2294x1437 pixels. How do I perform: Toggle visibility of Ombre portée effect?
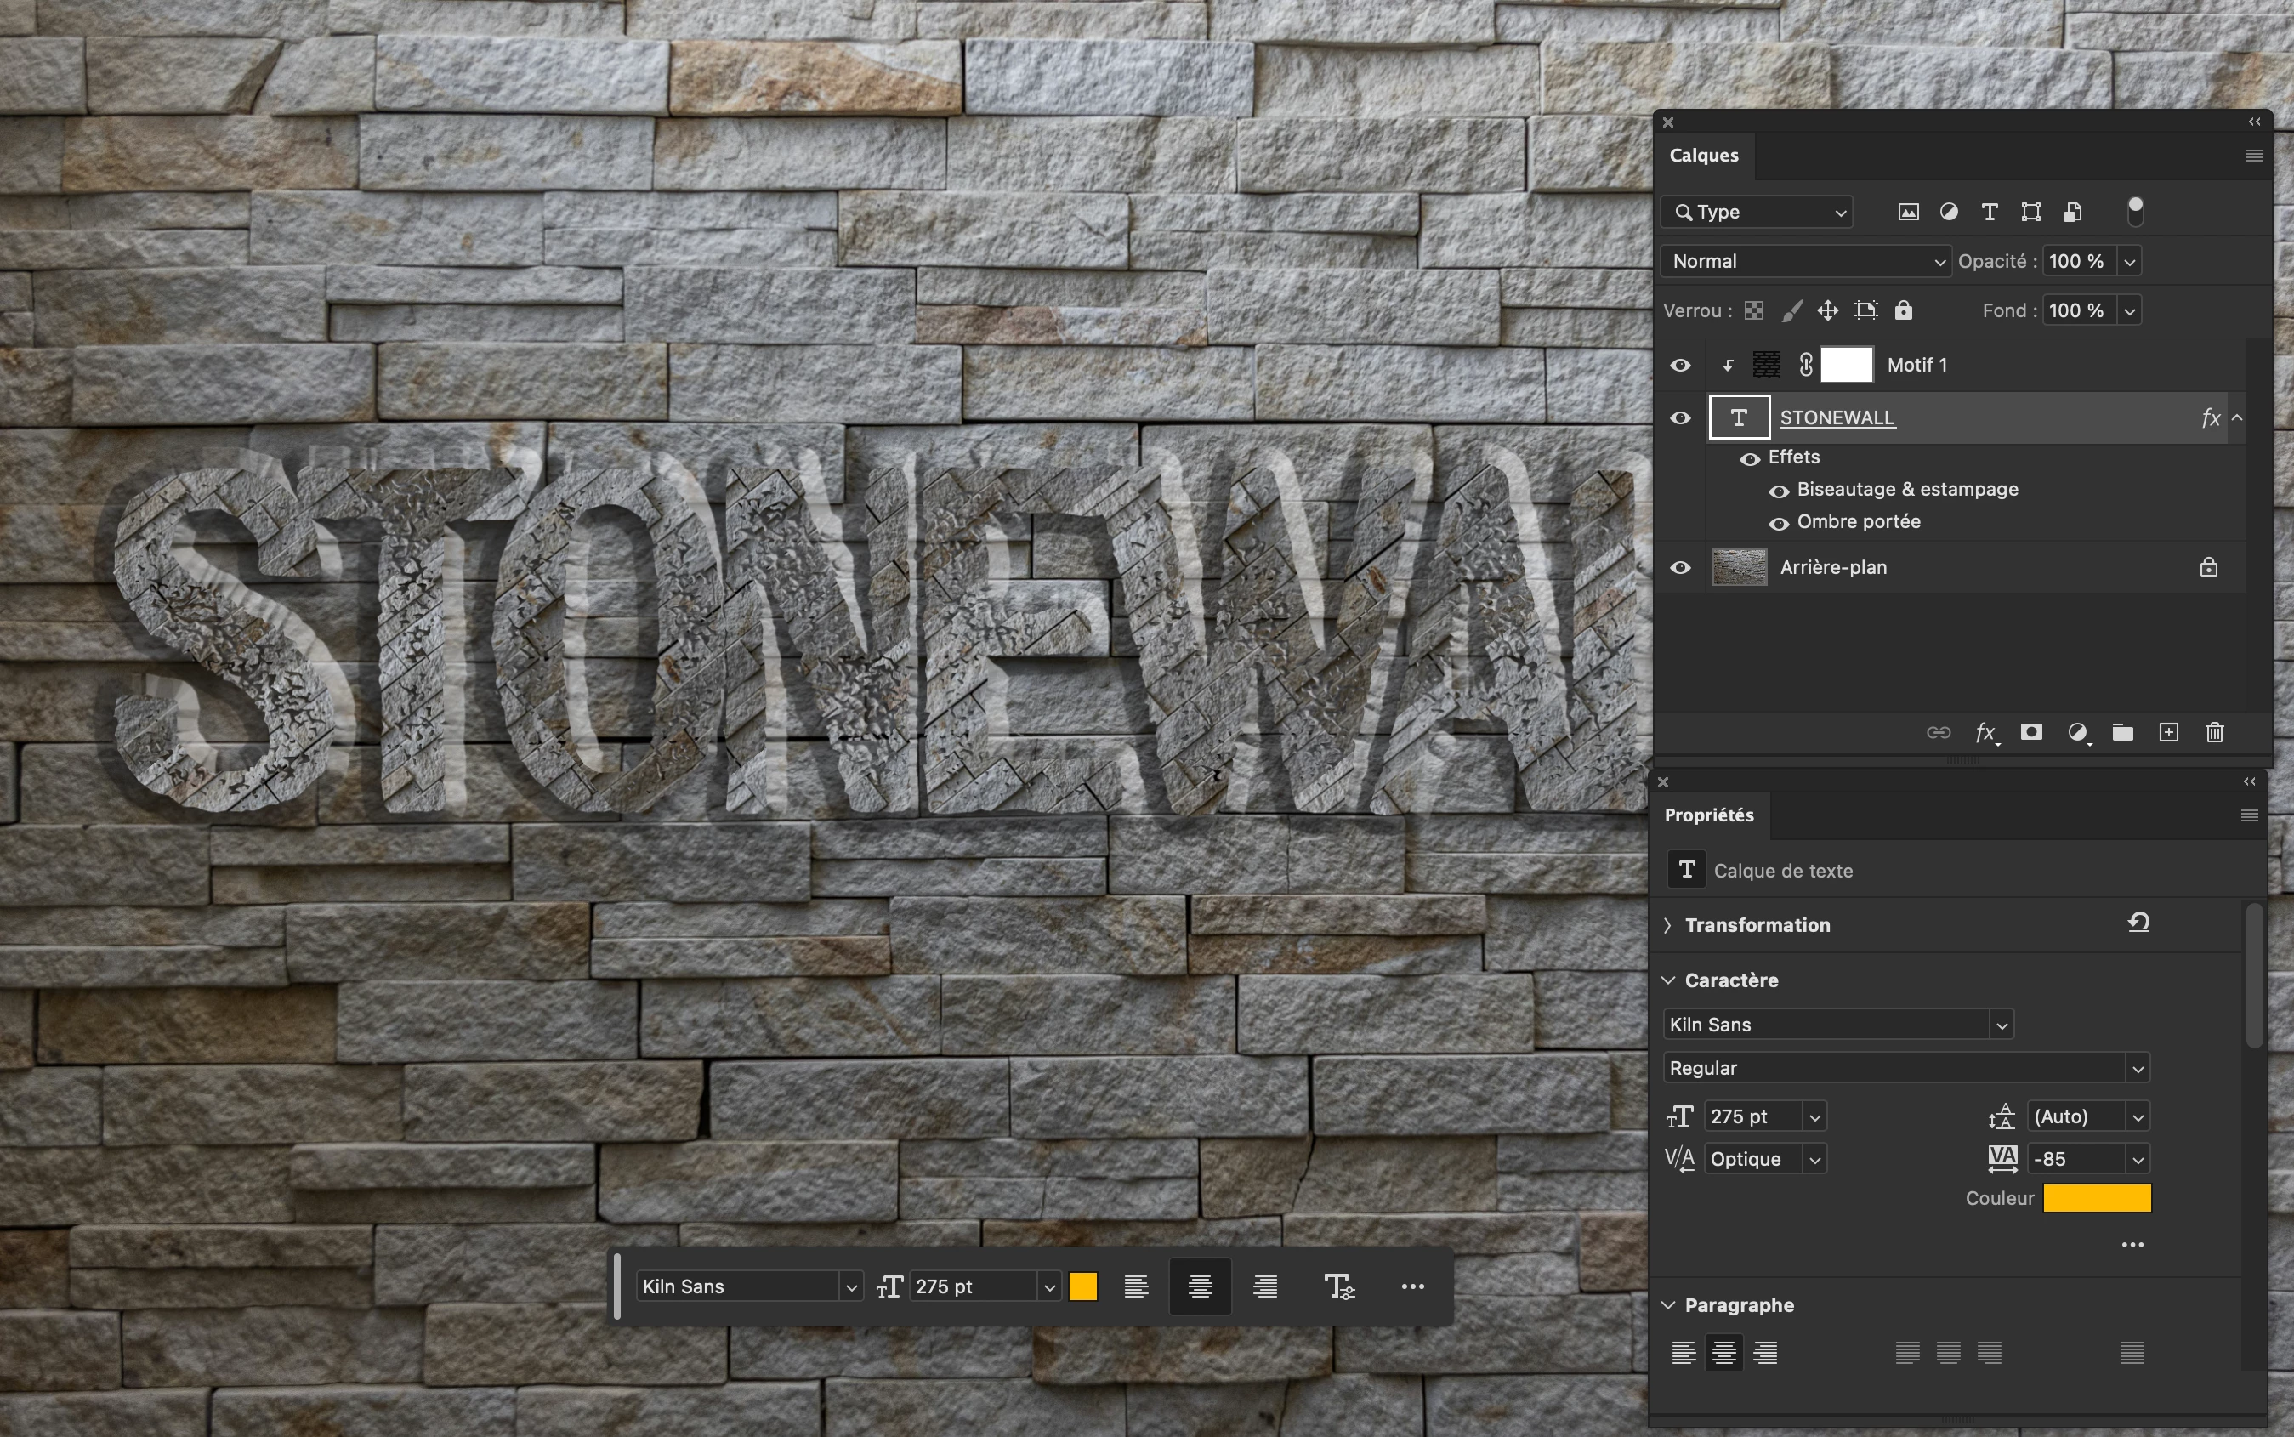click(1779, 523)
